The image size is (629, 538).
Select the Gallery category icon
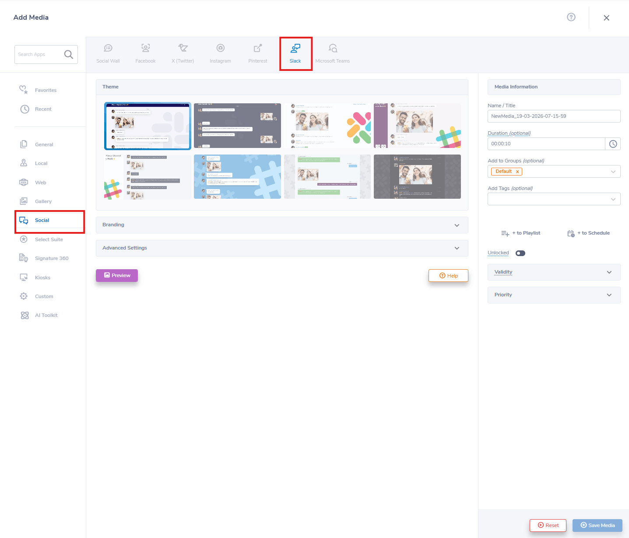24,201
